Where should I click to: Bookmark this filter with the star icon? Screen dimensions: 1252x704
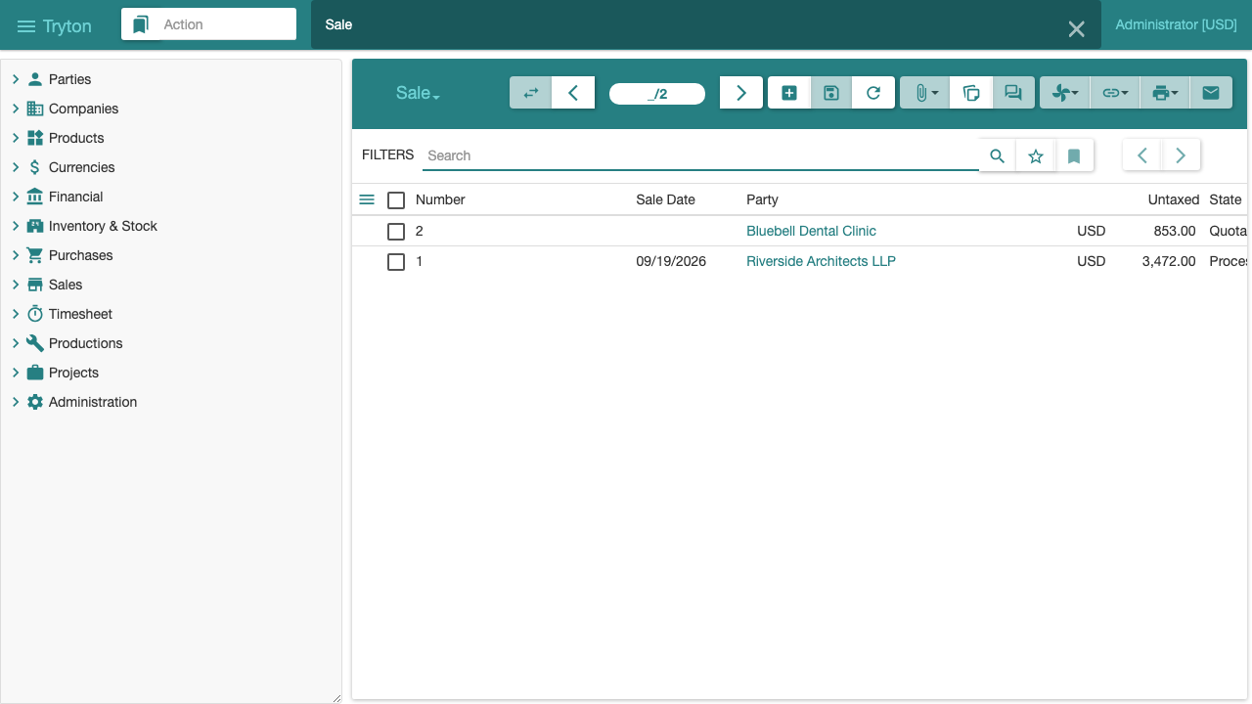[1036, 155]
